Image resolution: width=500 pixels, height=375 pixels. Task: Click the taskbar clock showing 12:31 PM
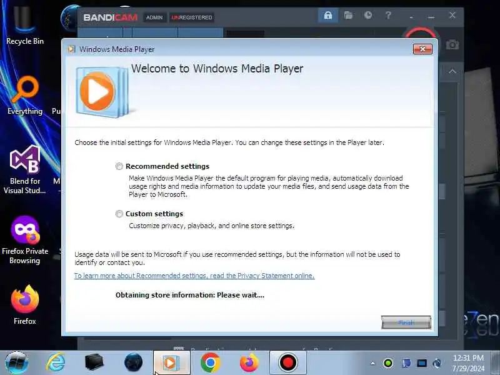[468, 363]
